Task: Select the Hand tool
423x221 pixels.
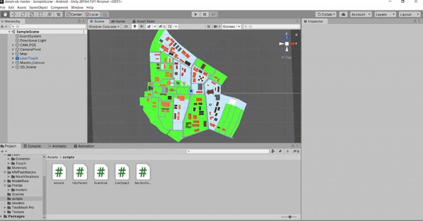Action: (5, 14)
